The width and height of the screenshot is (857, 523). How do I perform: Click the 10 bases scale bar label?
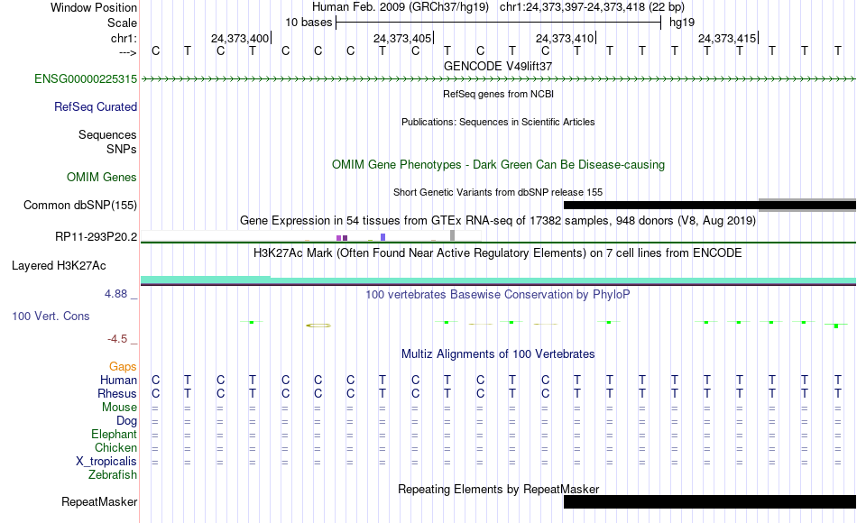309,23
